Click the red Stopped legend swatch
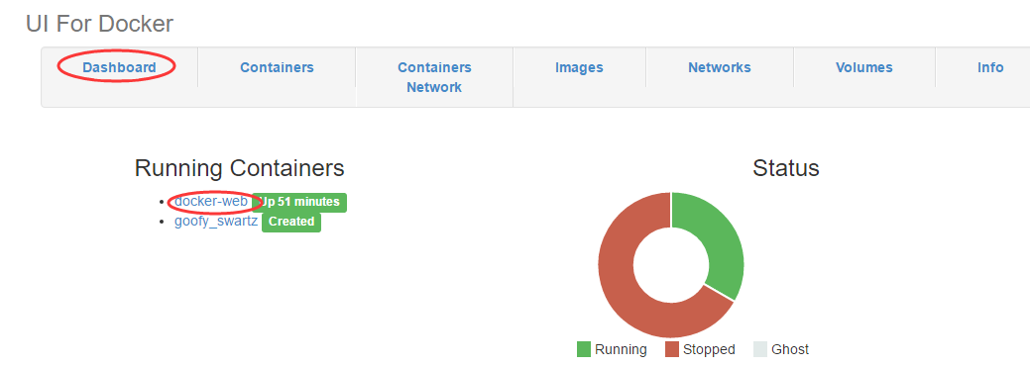The width and height of the screenshot is (1030, 367). (672, 349)
